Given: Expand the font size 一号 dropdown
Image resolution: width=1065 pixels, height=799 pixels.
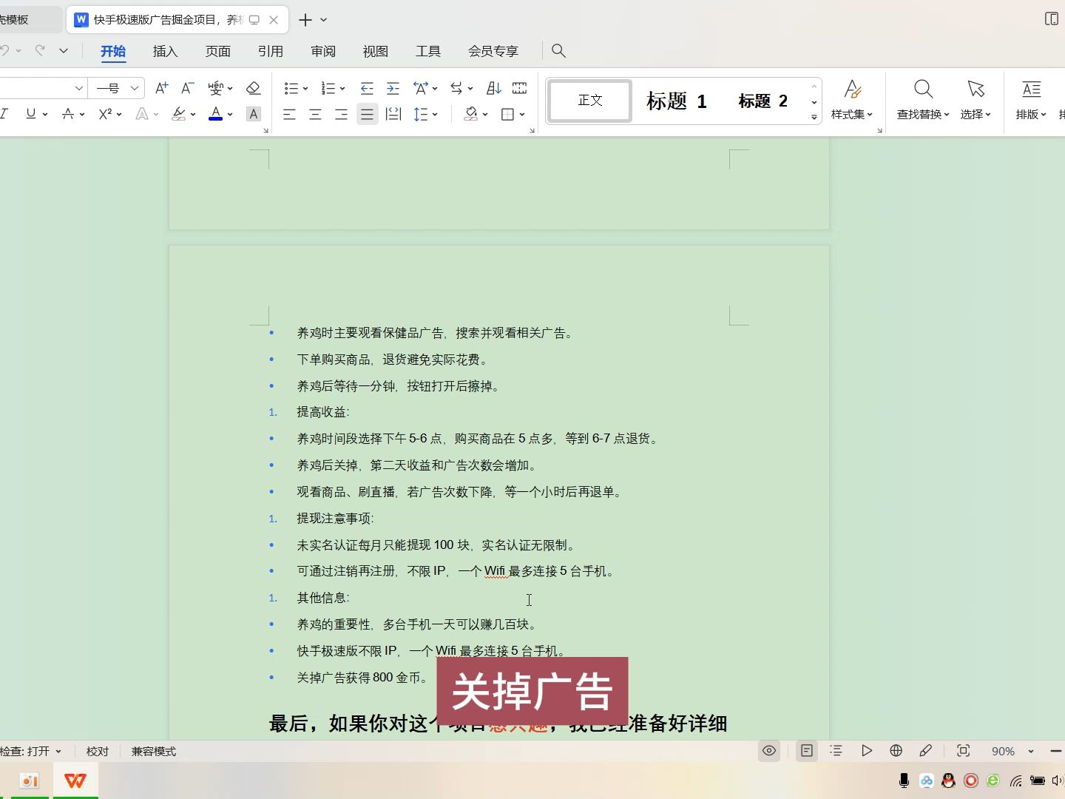Looking at the screenshot, I should (x=135, y=88).
